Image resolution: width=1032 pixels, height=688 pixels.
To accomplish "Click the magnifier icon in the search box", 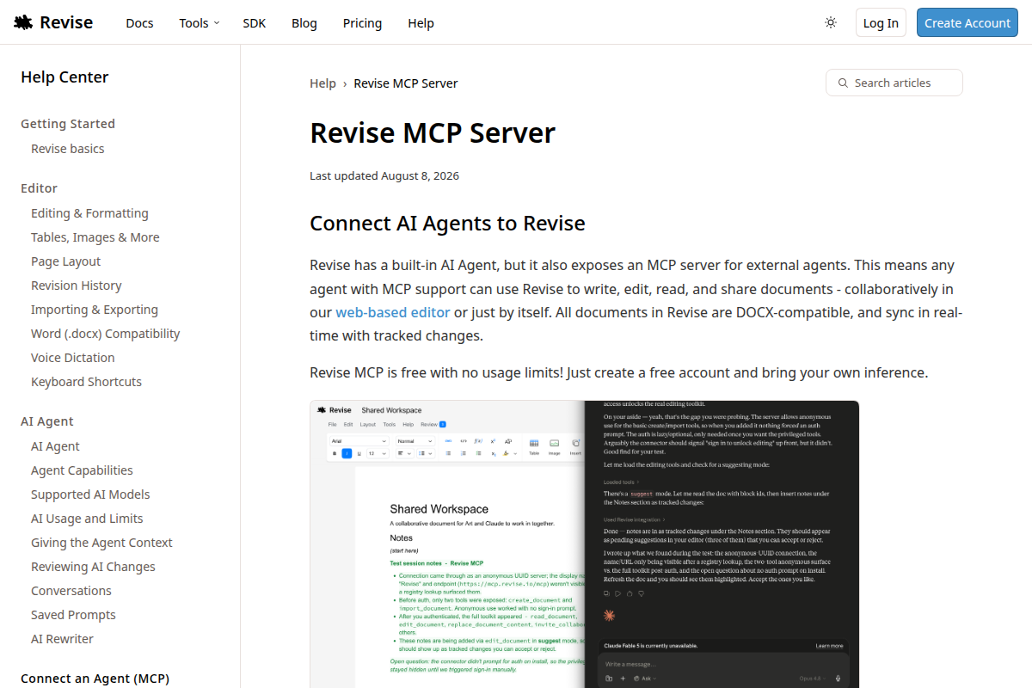I will point(843,83).
